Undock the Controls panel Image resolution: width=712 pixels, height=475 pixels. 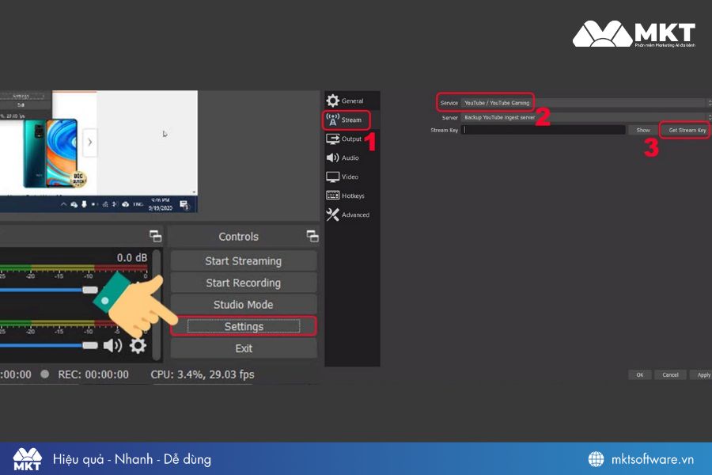pos(312,236)
